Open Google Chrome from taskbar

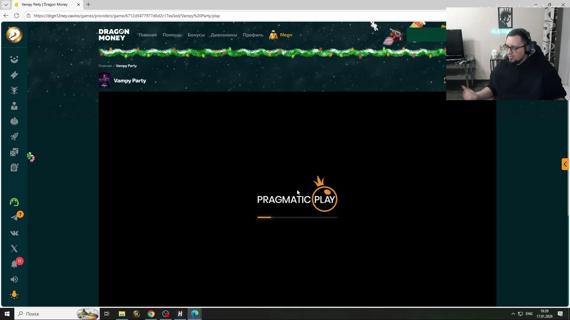pos(151,314)
